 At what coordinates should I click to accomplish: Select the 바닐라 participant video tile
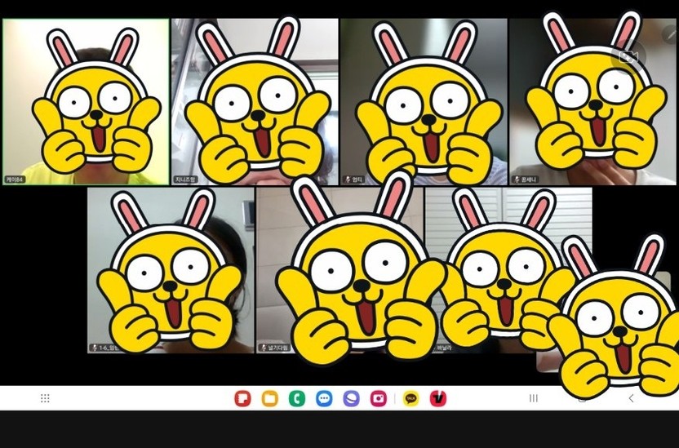click(508, 270)
